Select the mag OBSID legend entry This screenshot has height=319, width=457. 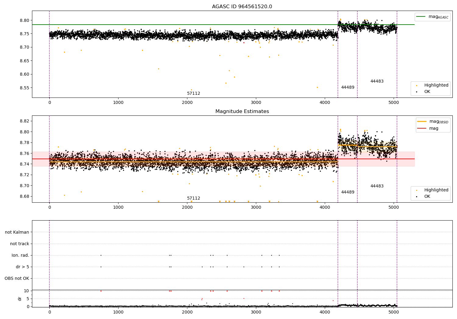pyautogui.click(x=433, y=122)
